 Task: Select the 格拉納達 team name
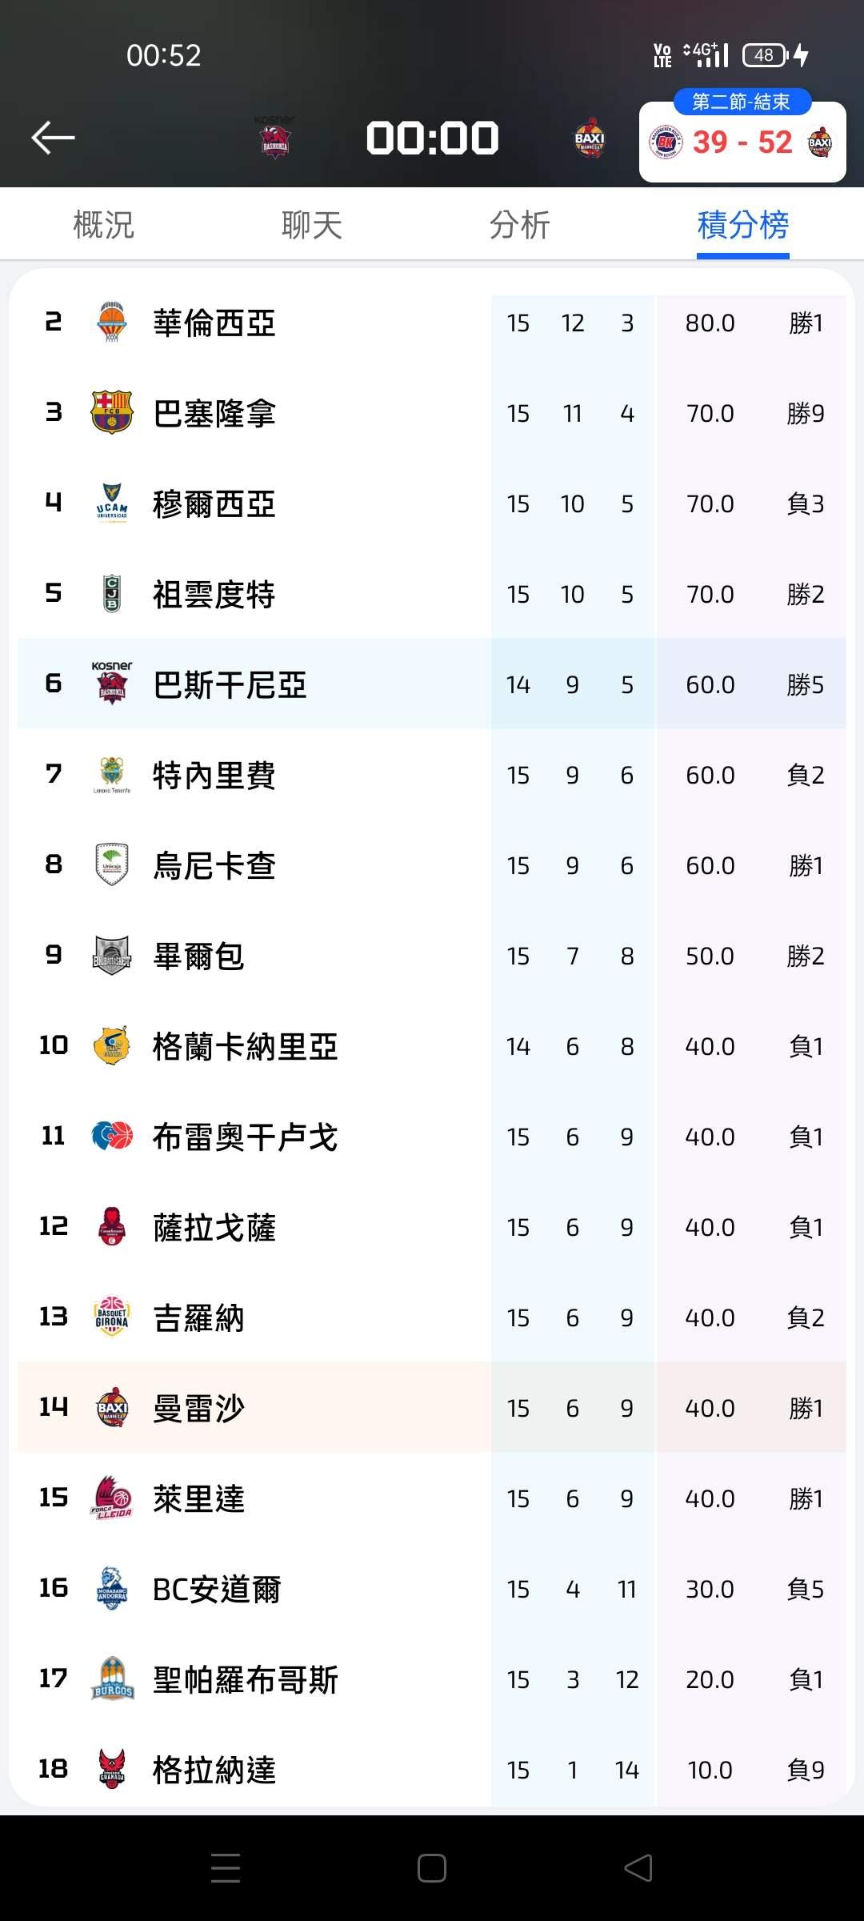(214, 1770)
